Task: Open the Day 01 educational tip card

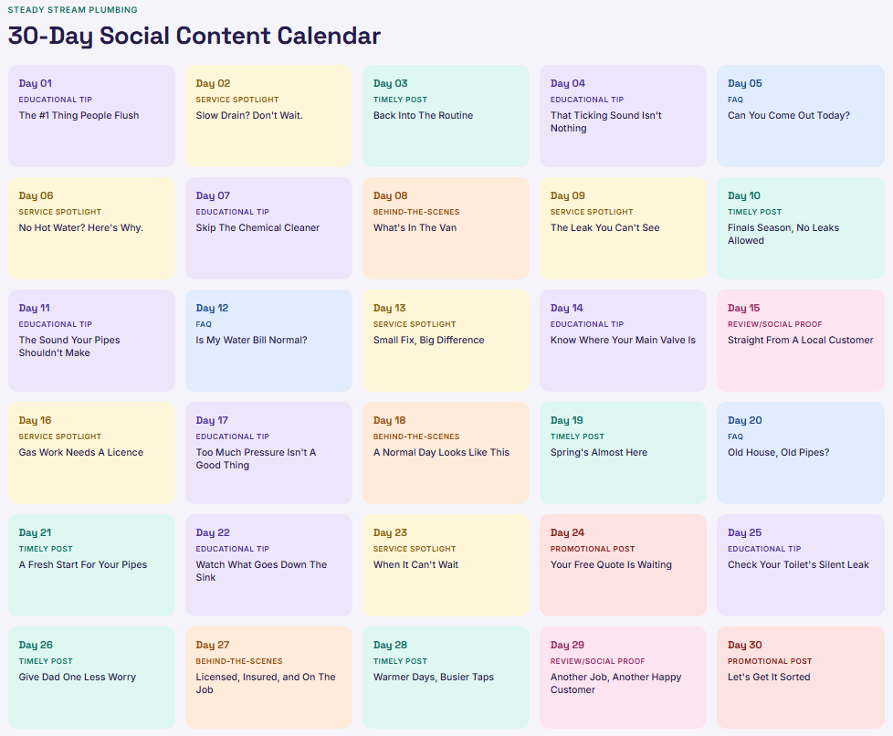Action: (91, 116)
